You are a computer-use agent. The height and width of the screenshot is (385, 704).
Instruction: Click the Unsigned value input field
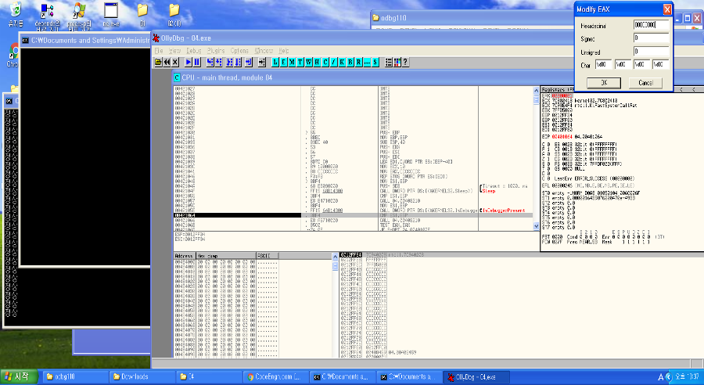[651, 51]
